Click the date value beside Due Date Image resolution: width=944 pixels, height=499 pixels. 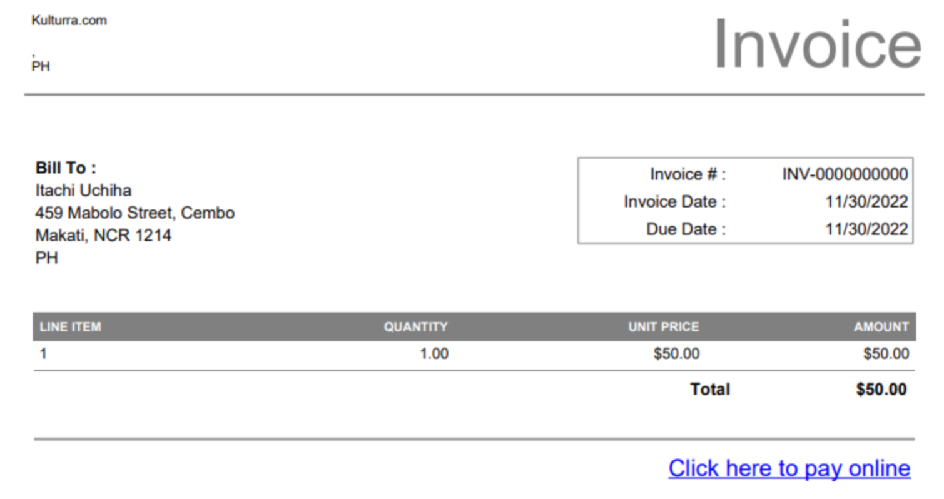point(866,229)
